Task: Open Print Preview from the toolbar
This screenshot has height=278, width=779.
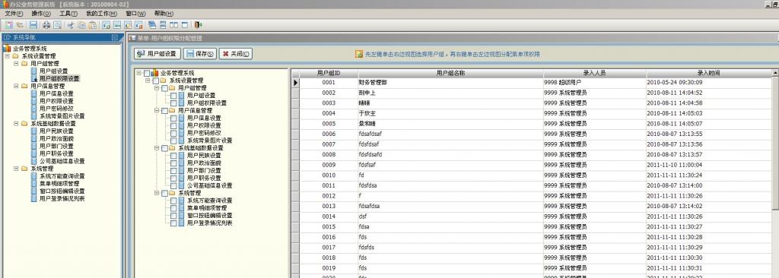Action: [x=57, y=25]
